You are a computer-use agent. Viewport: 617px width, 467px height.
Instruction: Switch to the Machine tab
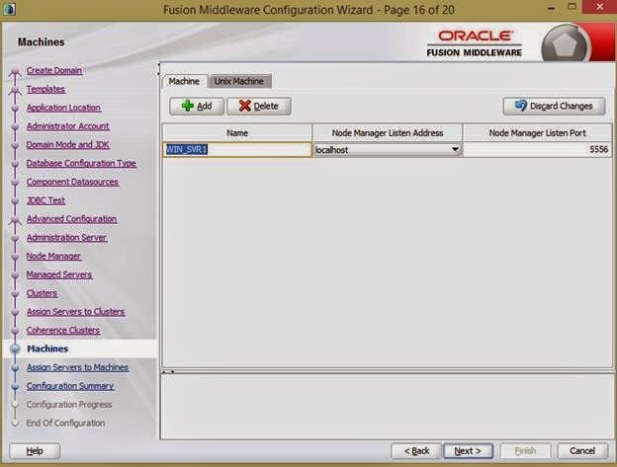coord(184,81)
